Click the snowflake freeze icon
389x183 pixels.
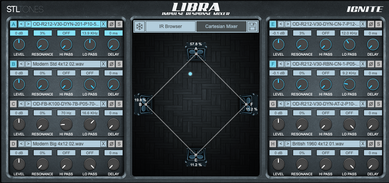(140, 26)
